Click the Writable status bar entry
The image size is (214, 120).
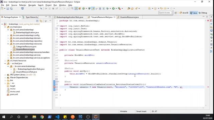(x=123, y=111)
